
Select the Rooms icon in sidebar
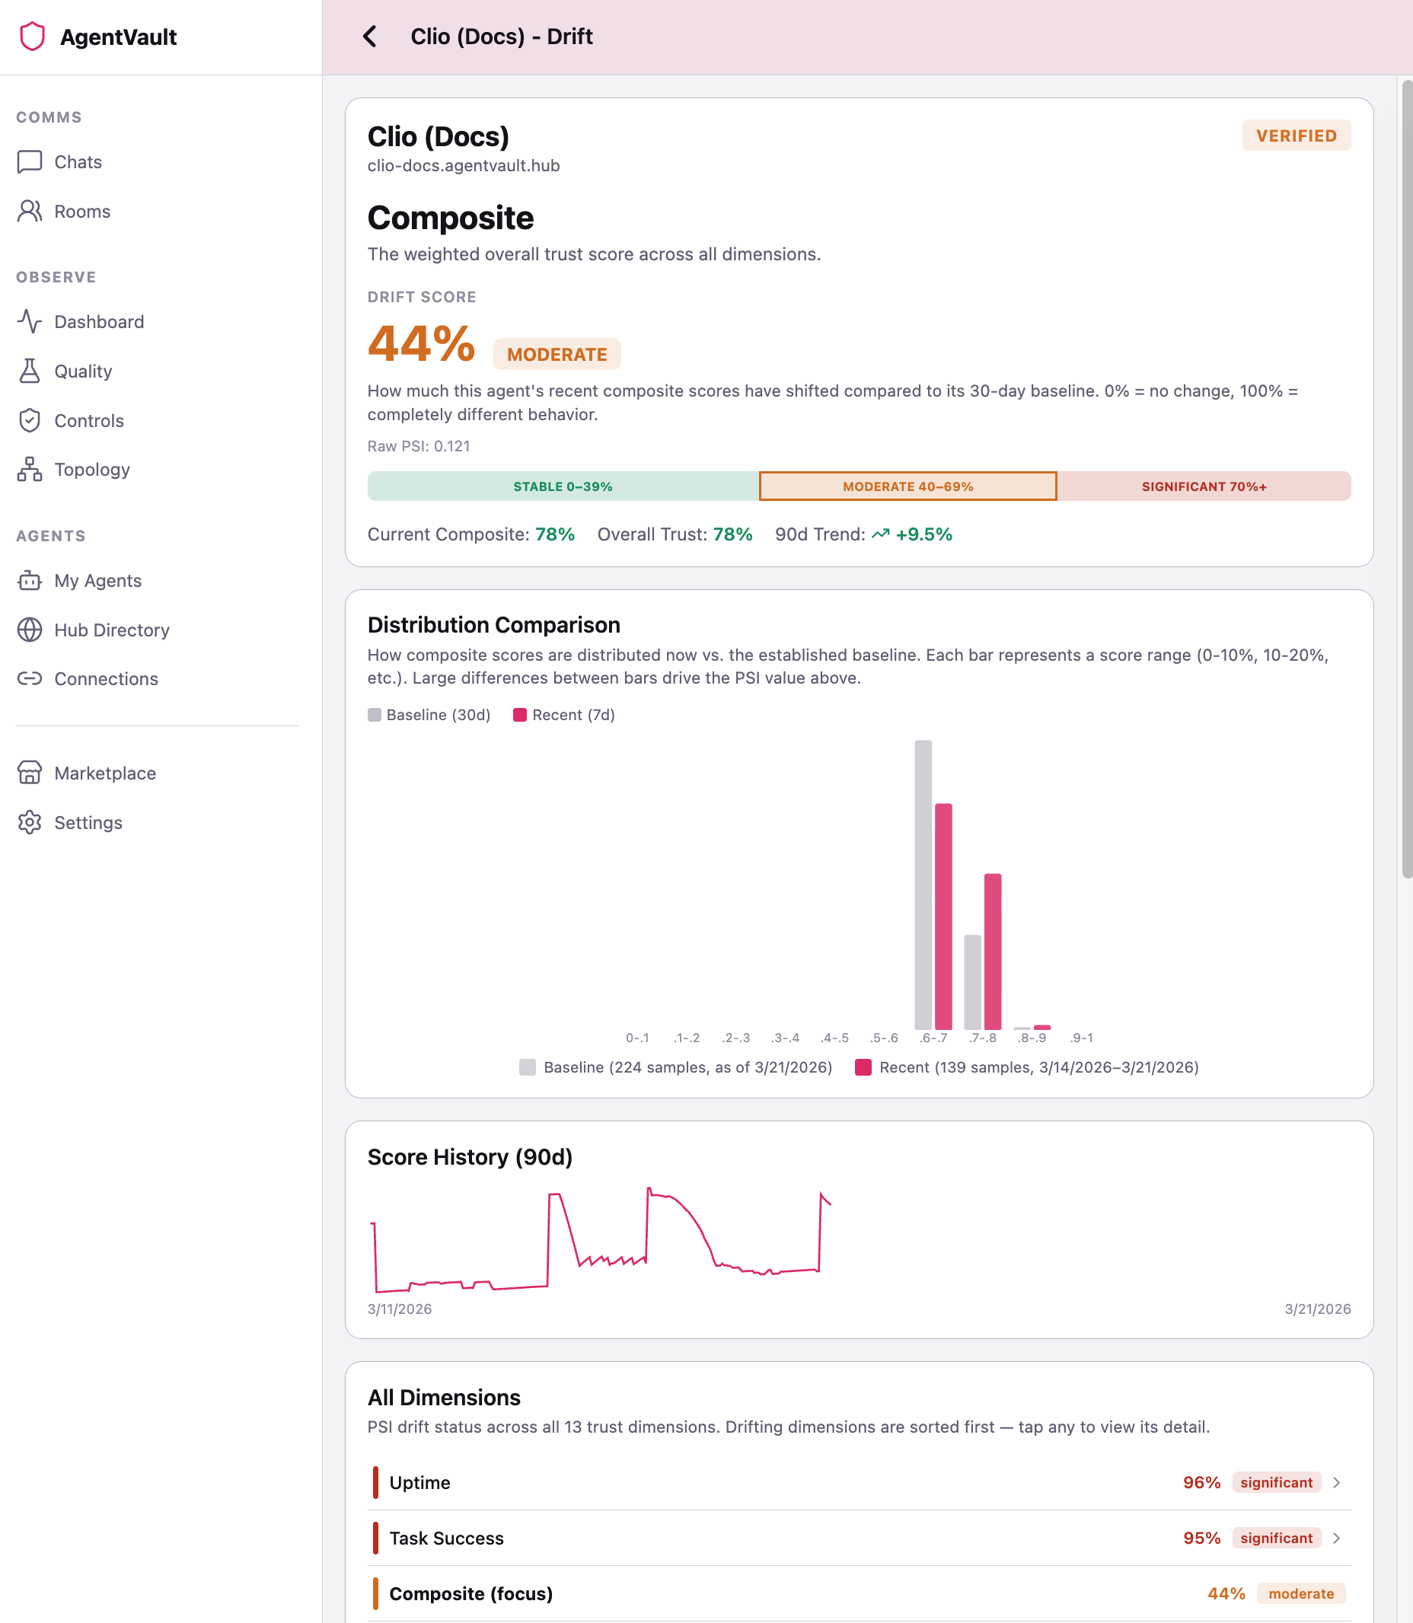pos(29,210)
